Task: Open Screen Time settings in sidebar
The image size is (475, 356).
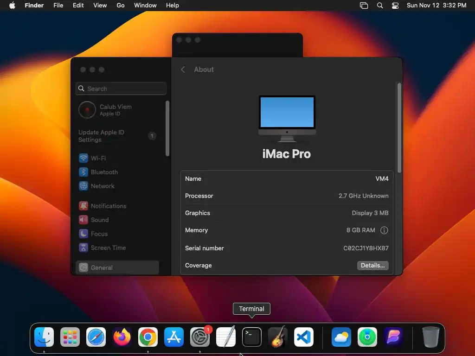Action: click(117, 248)
